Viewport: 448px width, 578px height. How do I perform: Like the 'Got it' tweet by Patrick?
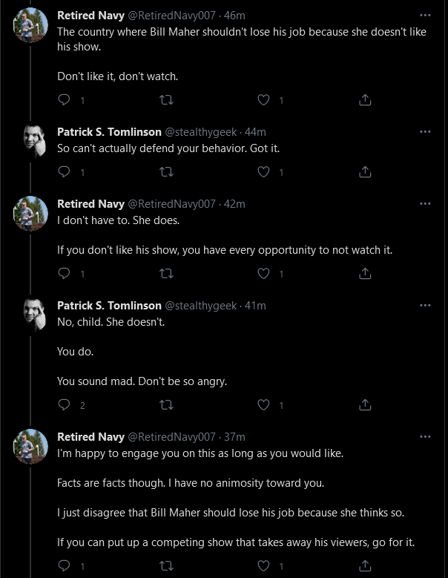point(263,172)
